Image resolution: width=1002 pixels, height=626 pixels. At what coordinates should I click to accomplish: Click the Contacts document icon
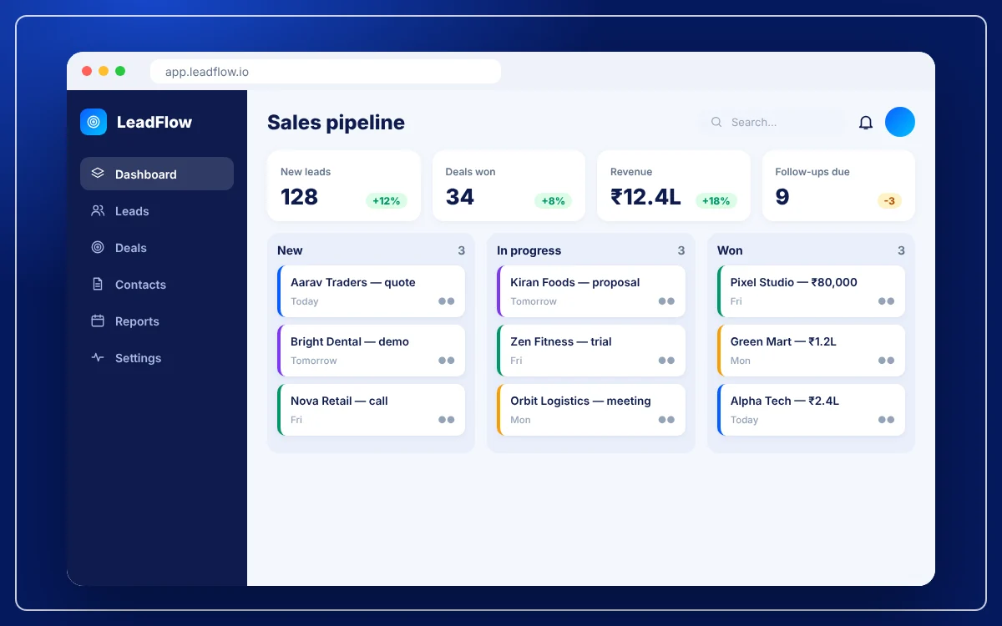tap(98, 284)
